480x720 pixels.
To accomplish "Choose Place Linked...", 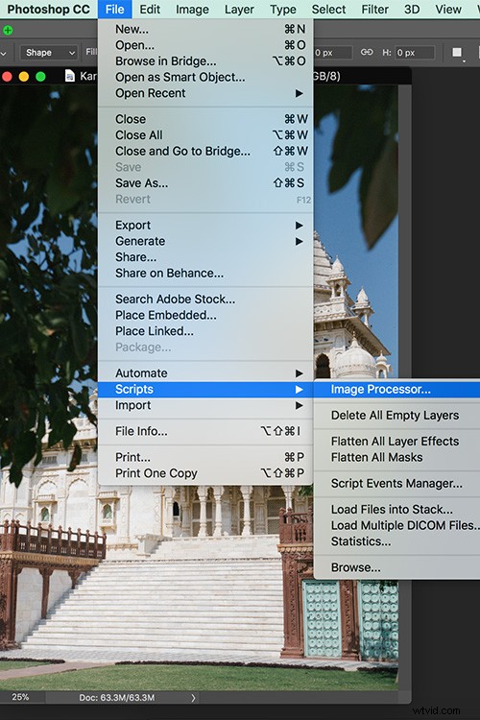I will [205, 331].
